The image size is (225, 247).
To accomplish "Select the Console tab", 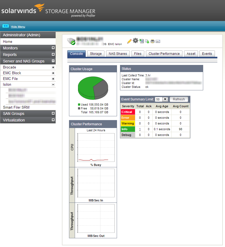I will coord(76,54).
